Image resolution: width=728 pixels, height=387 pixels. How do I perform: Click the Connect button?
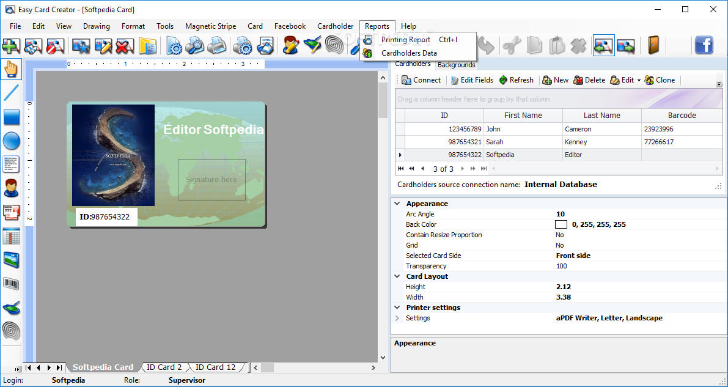click(422, 80)
